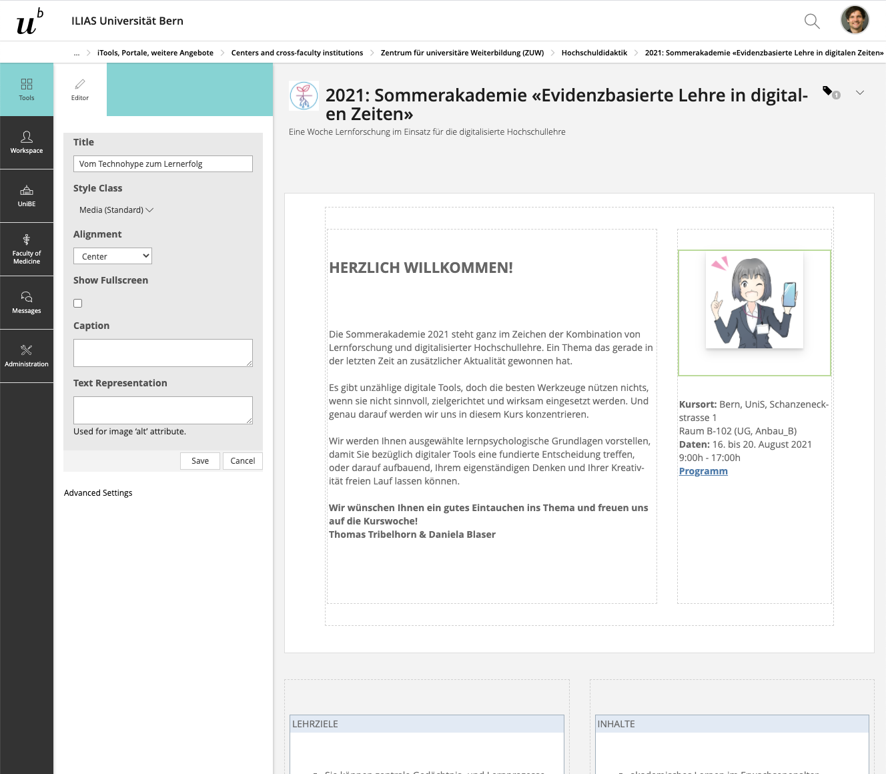Open the Administration tools icon
This screenshot has width=886, height=774.
pos(27,356)
